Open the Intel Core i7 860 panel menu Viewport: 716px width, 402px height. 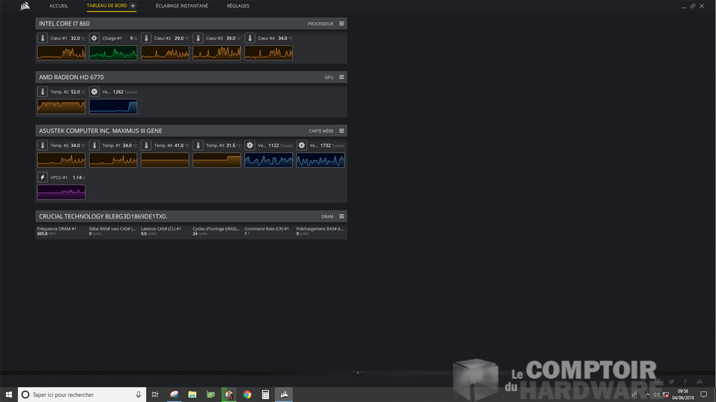coord(341,24)
